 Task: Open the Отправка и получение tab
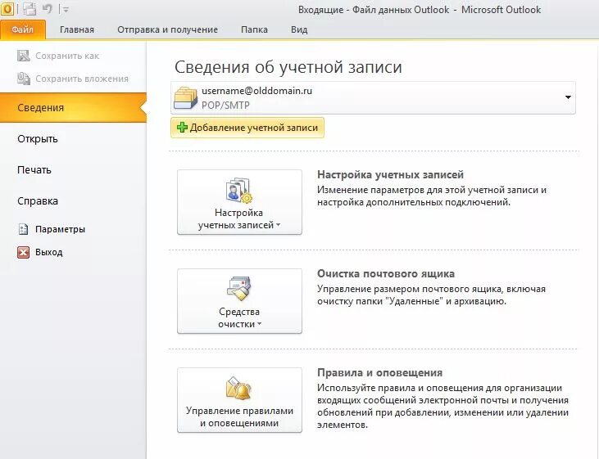tap(167, 29)
